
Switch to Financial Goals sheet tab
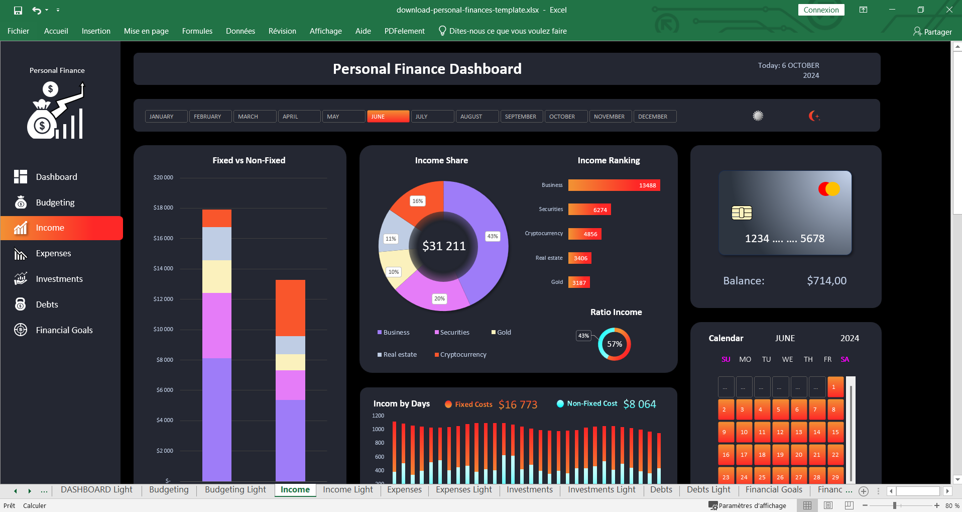774,490
